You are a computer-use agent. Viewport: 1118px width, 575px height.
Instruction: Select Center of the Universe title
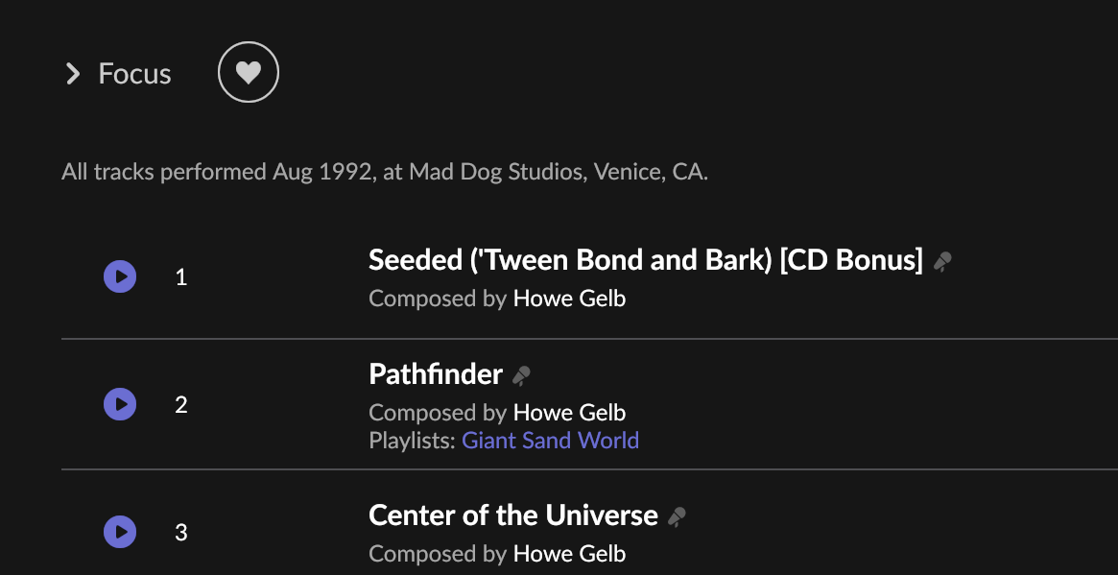(513, 515)
